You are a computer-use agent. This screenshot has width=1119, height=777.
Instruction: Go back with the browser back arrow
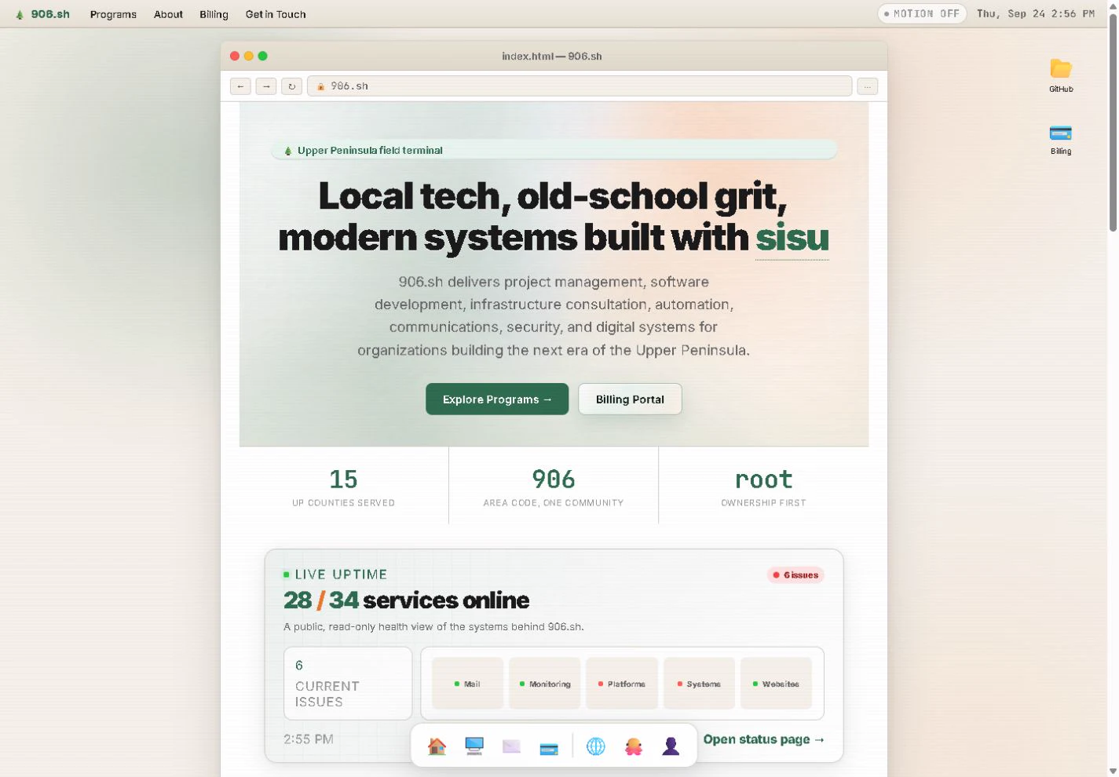pos(240,86)
